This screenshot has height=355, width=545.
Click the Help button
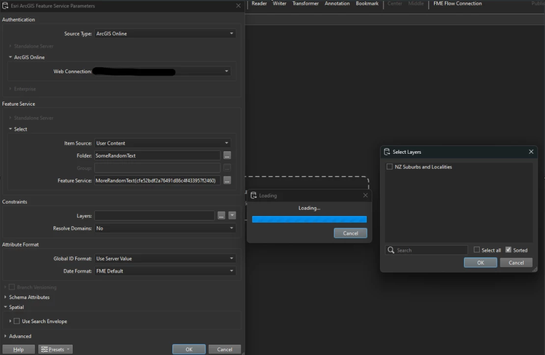[x=19, y=349]
